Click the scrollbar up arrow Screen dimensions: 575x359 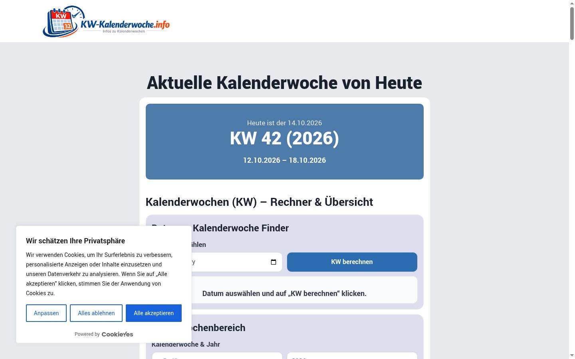(572, 3)
